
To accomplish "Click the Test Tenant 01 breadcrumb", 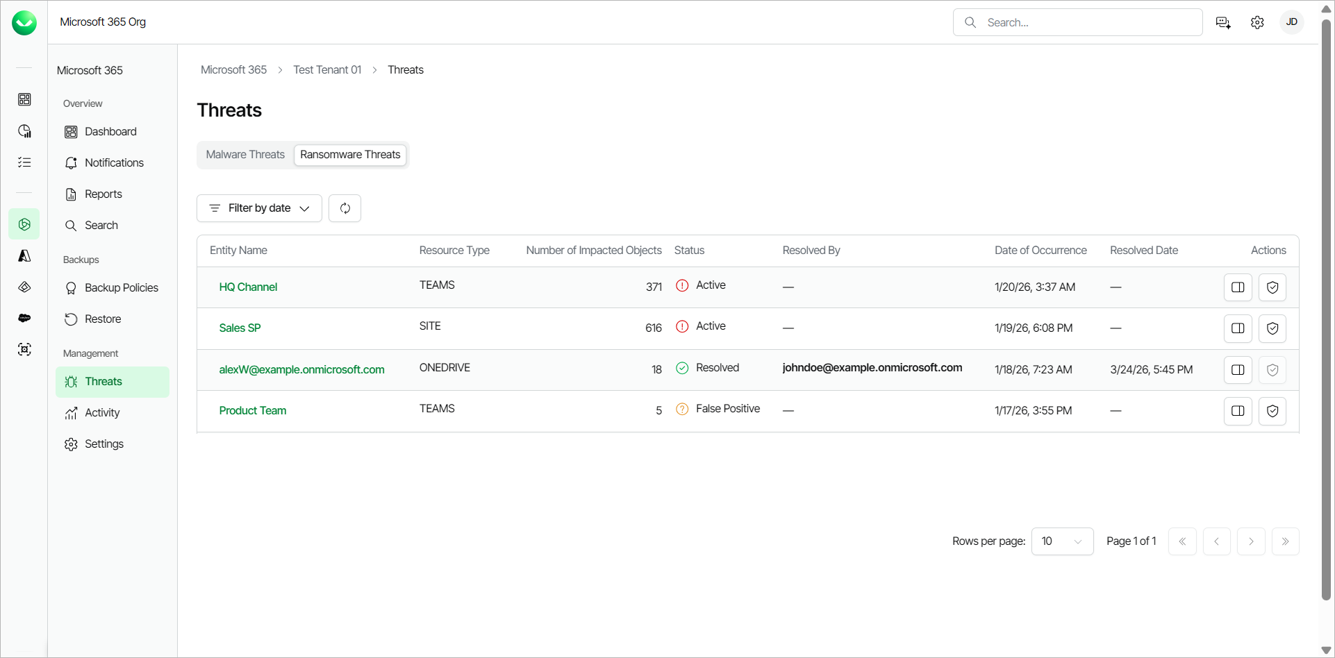I will 327,70.
